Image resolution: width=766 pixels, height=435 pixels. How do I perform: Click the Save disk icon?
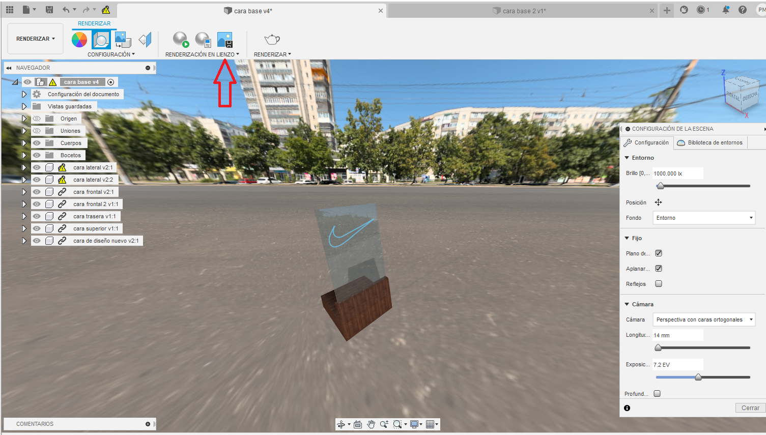click(49, 10)
